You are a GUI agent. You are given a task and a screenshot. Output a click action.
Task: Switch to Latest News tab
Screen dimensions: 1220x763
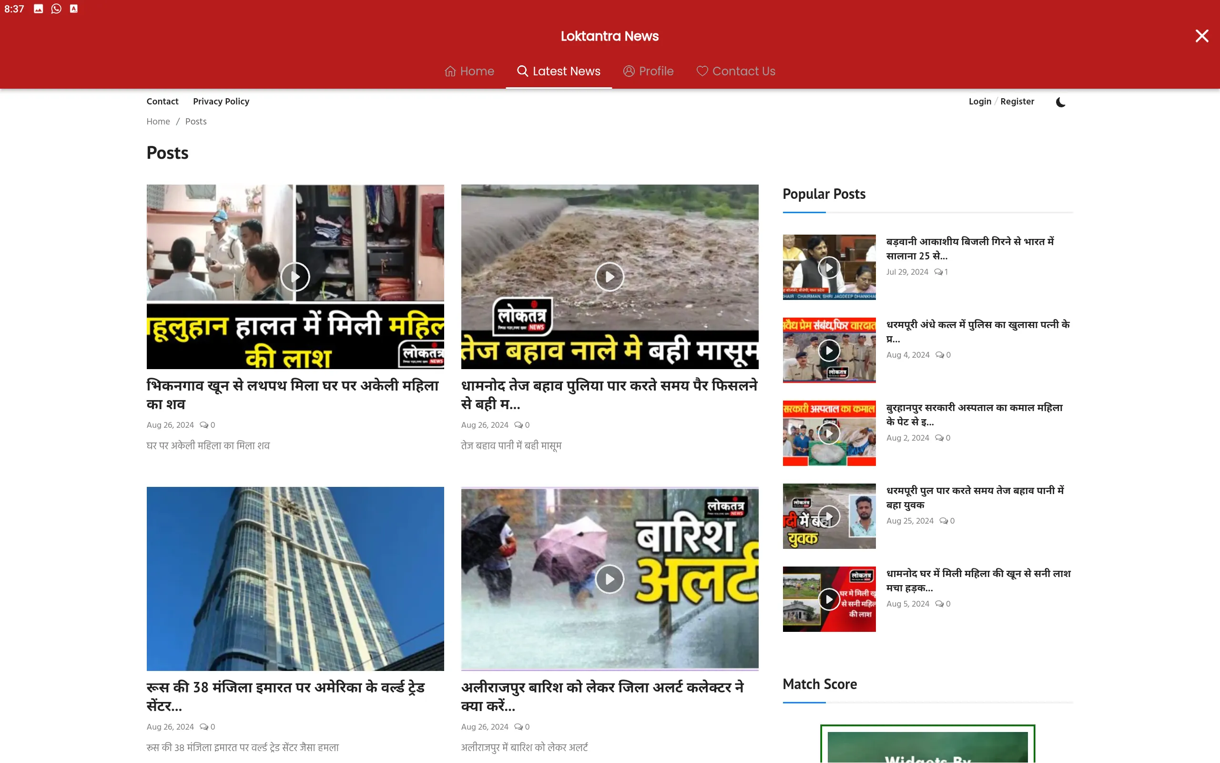tap(559, 71)
